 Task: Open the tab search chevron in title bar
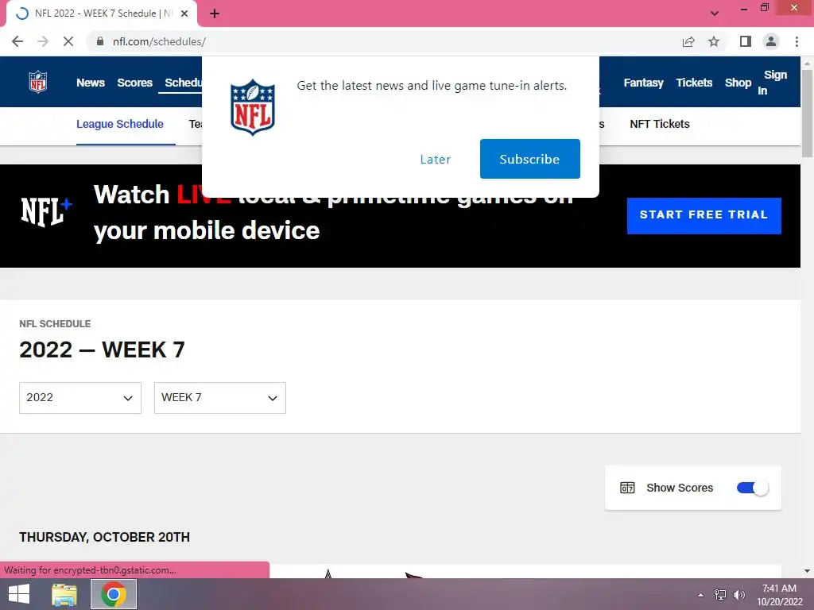click(715, 14)
